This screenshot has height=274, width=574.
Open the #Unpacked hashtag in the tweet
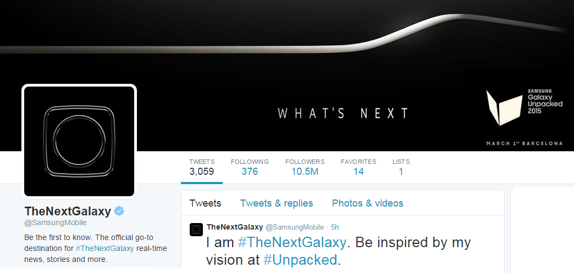tap(300, 260)
